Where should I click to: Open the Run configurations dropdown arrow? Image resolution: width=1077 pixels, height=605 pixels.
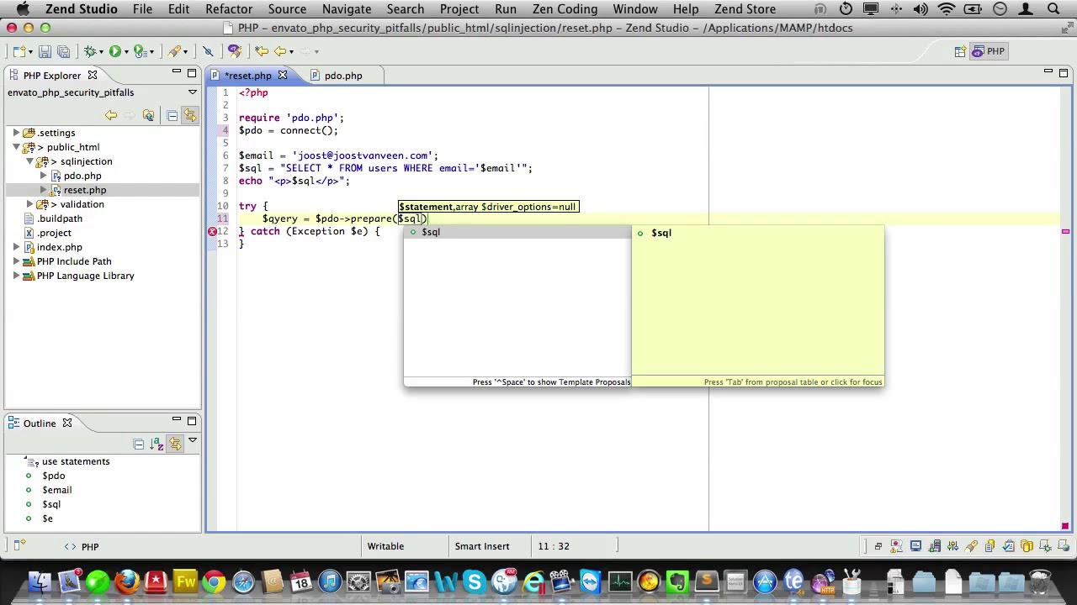(x=126, y=52)
